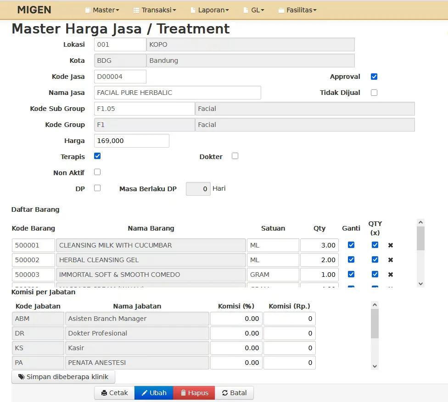Click Qty field for Cleansing Milk row

(319, 245)
